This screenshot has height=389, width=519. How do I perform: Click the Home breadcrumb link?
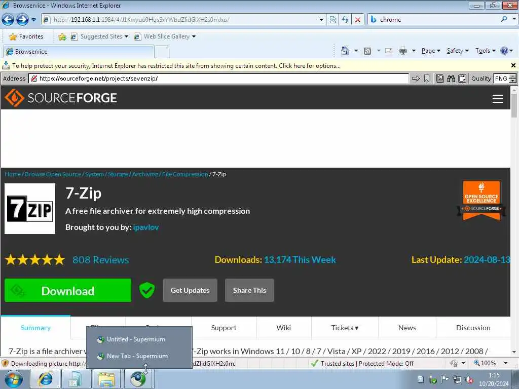(13, 174)
